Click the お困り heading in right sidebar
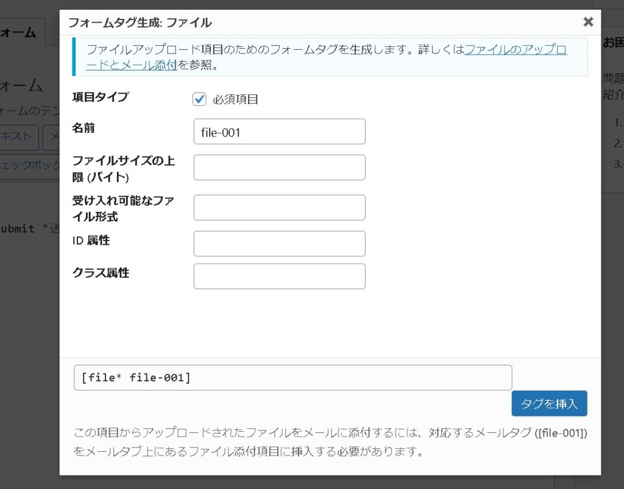 coord(612,43)
